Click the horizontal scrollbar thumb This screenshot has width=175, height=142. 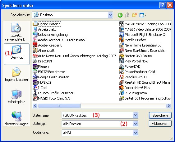tap(59, 105)
